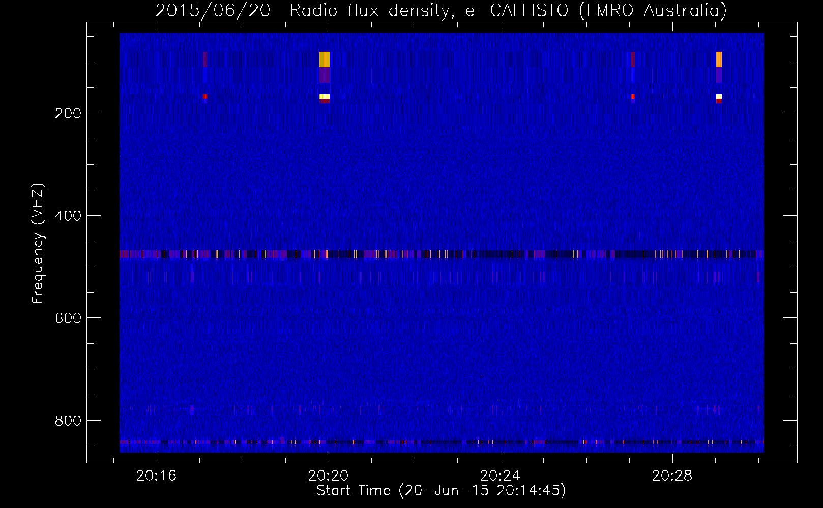
Task: Click the 20:16 time tick label
Action: coord(156,476)
